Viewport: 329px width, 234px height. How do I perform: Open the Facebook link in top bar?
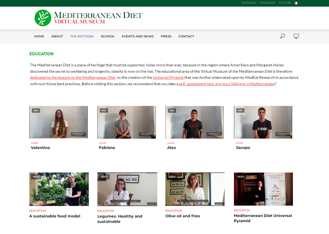coord(249,3)
